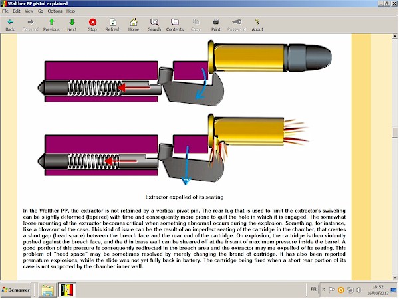Open the Search tool
This screenshot has width=399, height=299.
[x=154, y=25]
